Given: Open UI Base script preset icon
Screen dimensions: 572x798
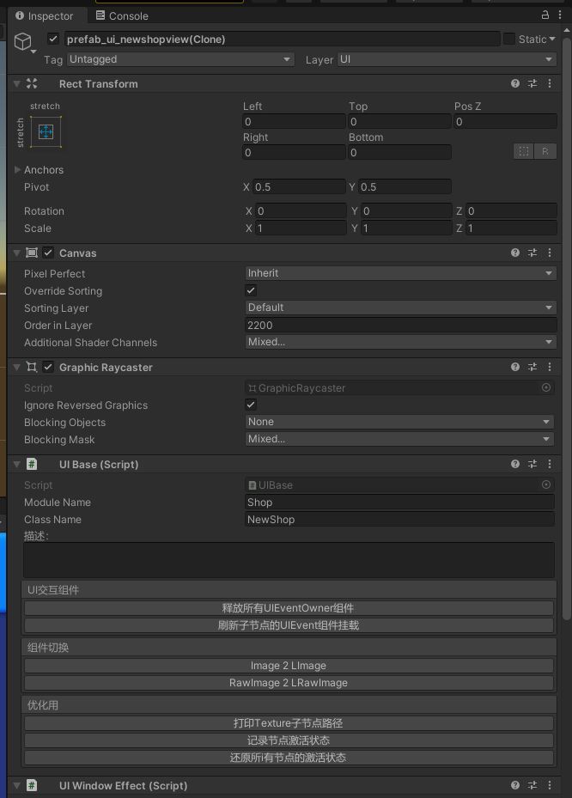Looking at the screenshot, I should tap(532, 464).
